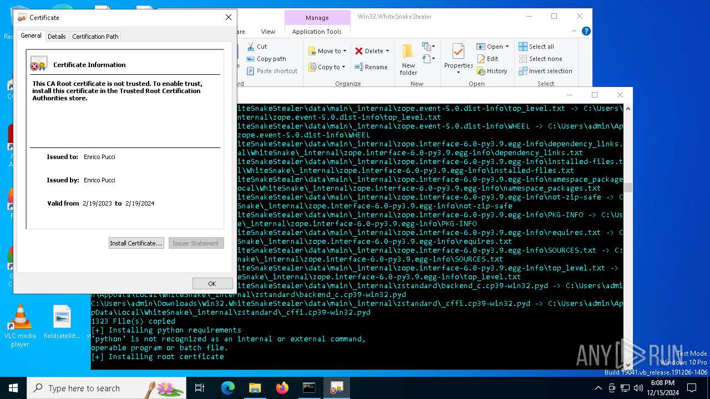Close the Certificate dialog
710x399 pixels.
(x=228, y=18)
